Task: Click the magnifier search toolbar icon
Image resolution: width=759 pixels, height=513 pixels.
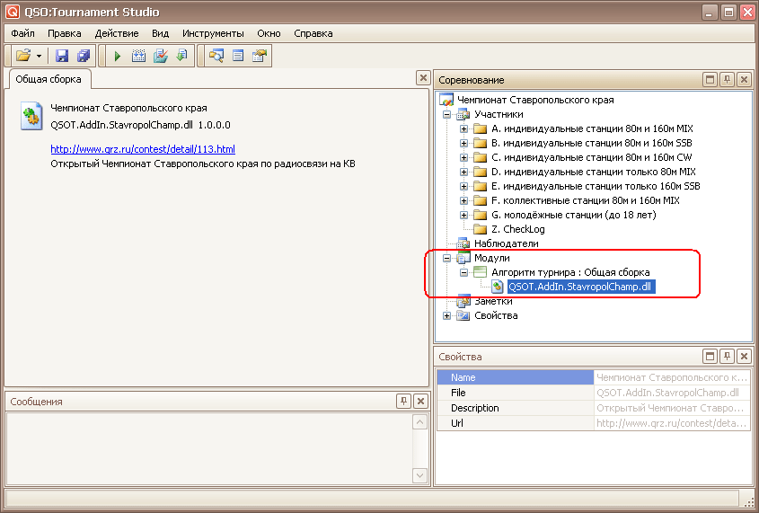Action: pos(216,56)
